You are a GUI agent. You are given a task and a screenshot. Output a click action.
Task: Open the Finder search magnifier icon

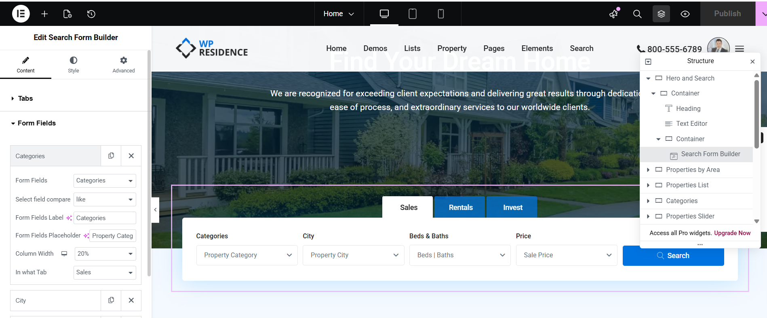(x=637, y=14)
